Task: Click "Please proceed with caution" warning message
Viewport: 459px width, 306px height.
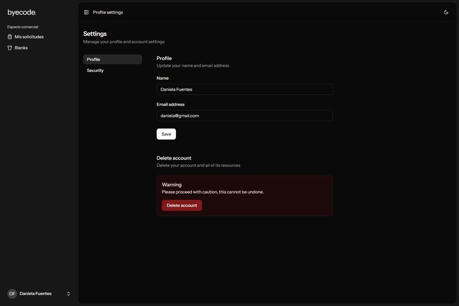Action: pyautogui.click(x=212, y=192)
